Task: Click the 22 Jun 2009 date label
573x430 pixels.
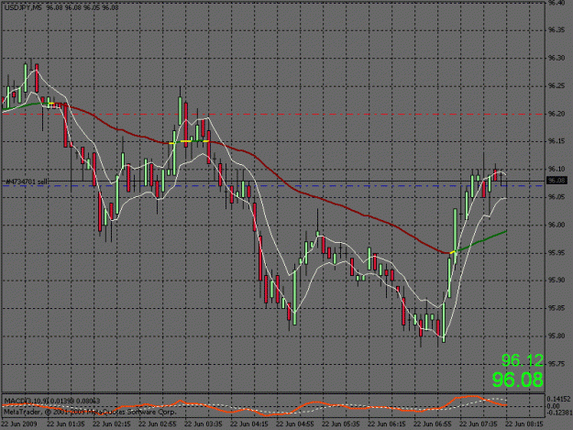Action: [x=19, y=424]
